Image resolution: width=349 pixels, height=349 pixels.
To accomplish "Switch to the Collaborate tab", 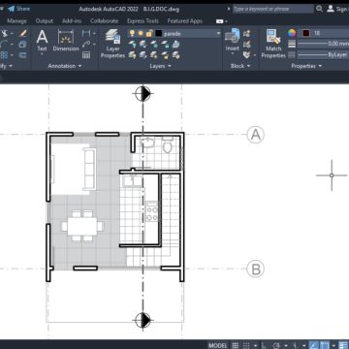I will 104,21.
